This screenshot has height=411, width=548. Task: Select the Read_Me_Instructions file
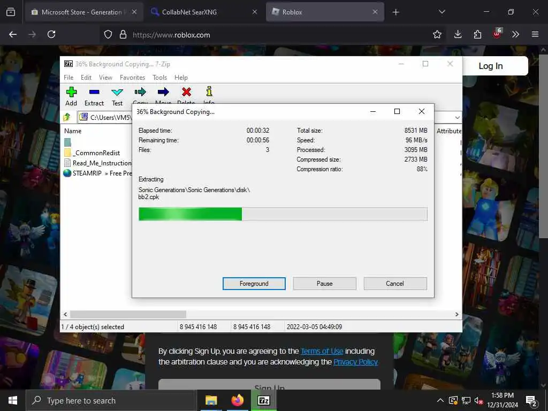[97, 163]
